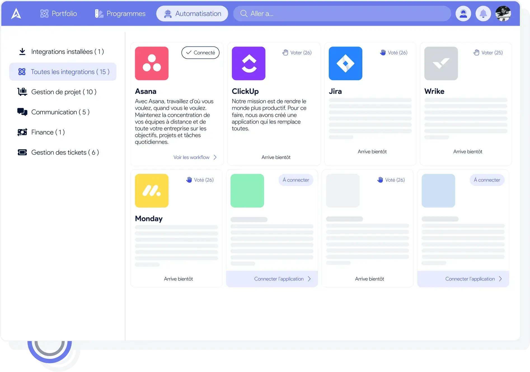Toggle Voté (26) on the Jira card

pyautogui.click(x=393, y=53)
